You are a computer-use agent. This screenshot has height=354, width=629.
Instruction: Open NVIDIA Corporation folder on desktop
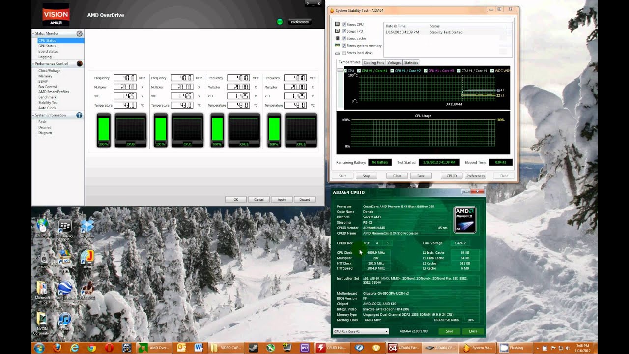tap(43, 324)
